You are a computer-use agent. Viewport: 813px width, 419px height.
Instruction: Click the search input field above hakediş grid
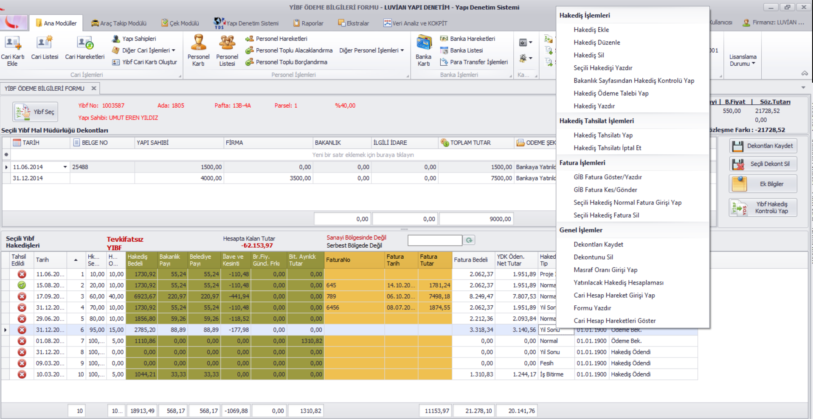(x=435, y=240)
